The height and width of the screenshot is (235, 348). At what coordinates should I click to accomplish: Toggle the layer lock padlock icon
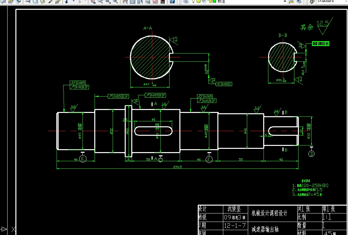coord(209,1)
